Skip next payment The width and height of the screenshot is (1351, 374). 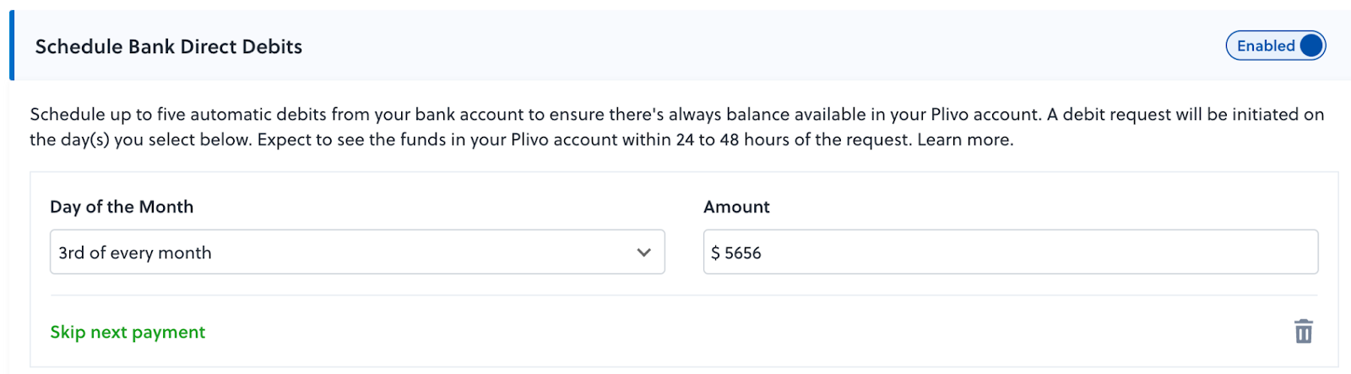(128, 332)
